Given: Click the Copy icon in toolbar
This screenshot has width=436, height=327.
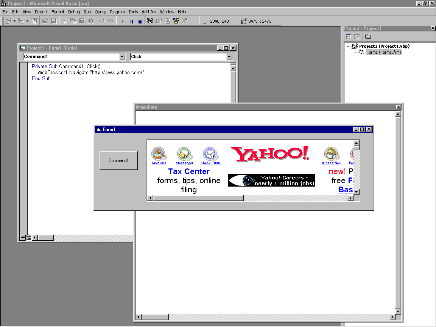Looking at the screenshot, I should [73, 21].
